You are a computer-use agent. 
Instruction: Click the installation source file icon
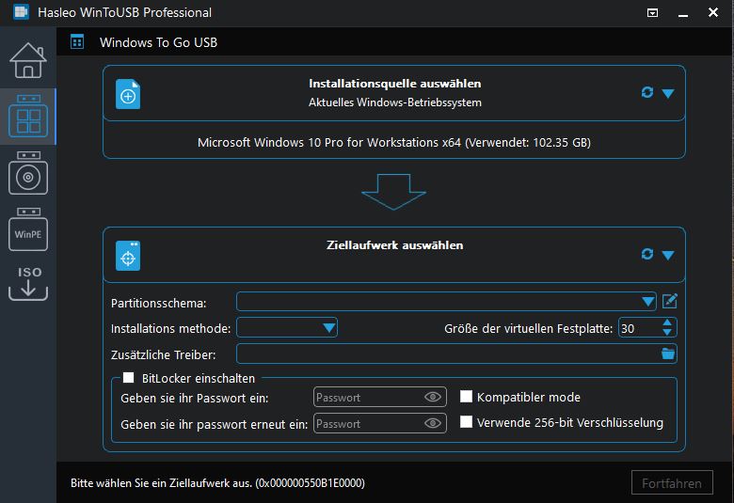(x=128, y=94)
